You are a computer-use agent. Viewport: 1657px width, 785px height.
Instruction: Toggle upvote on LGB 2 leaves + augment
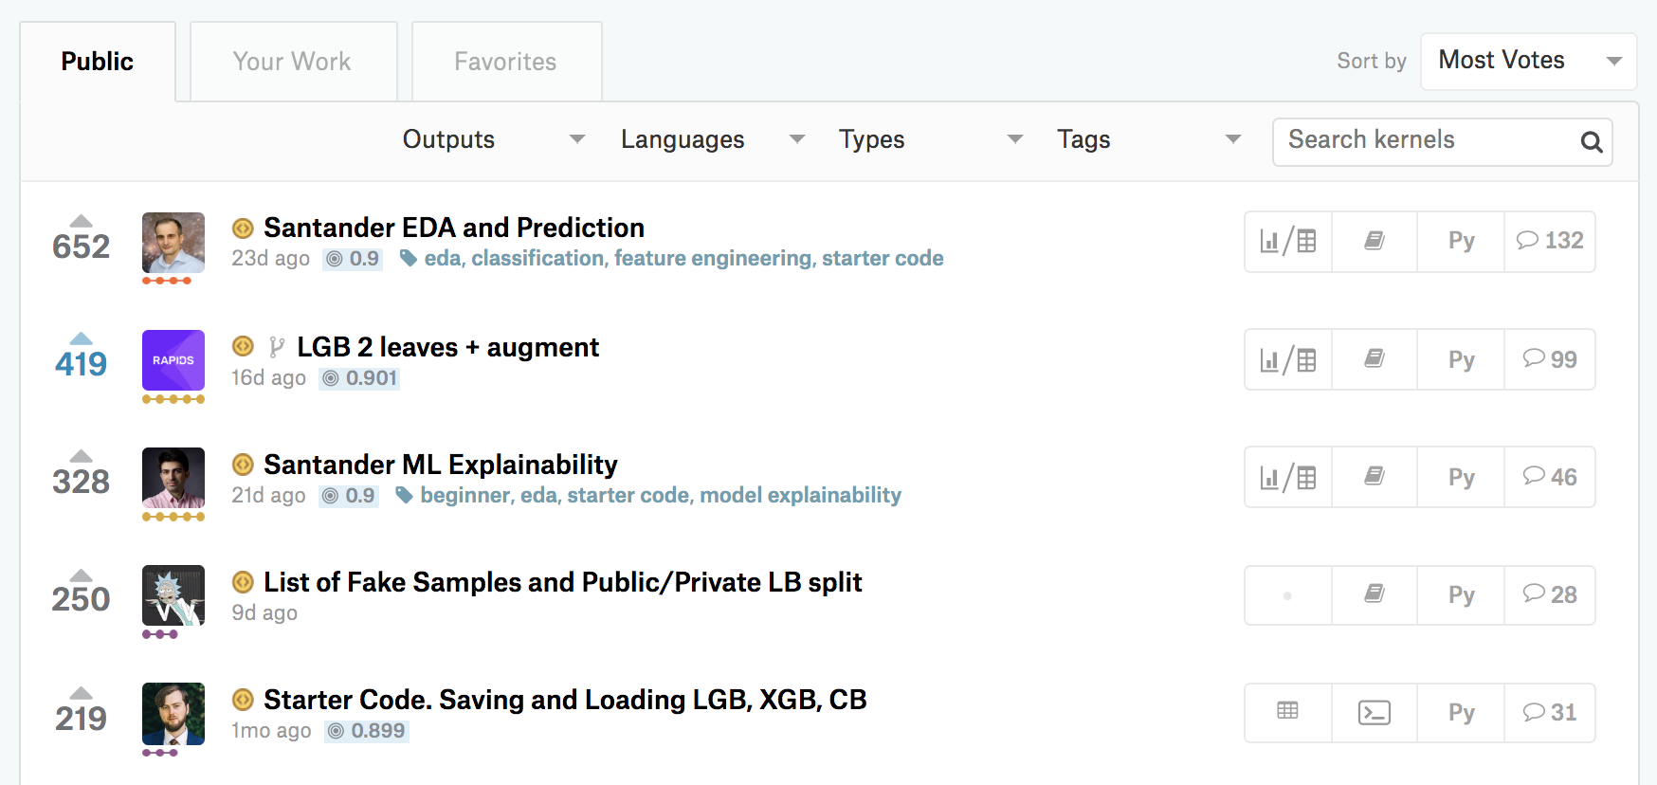(x=82, y=339)
